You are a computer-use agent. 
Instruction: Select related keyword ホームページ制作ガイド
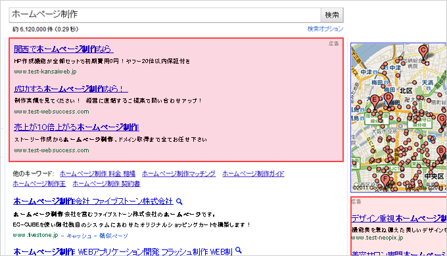click(253, 173)
